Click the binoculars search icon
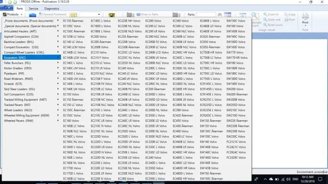This screenshot has width=328, height=184. tap(220, 14)
